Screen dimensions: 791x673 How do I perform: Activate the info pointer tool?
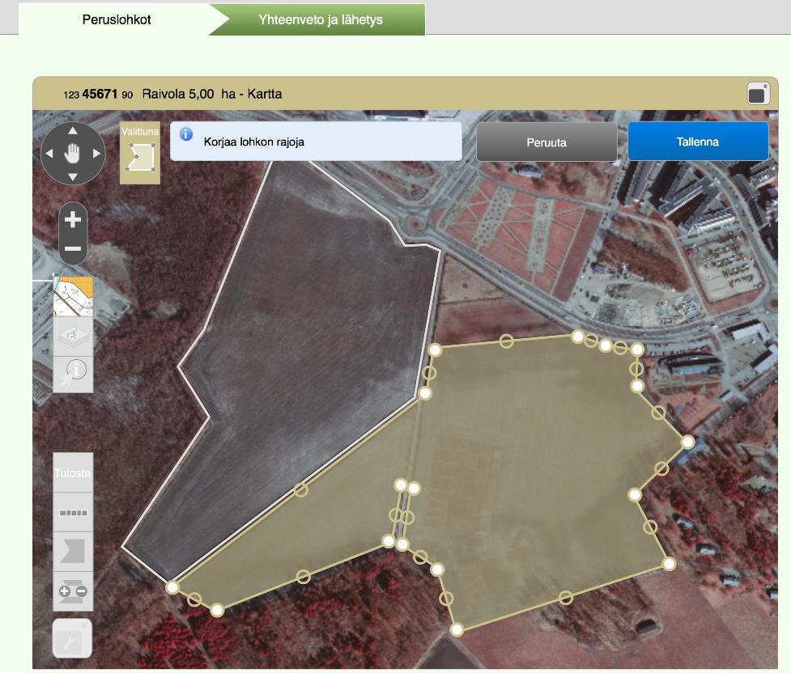coord(73,375)
